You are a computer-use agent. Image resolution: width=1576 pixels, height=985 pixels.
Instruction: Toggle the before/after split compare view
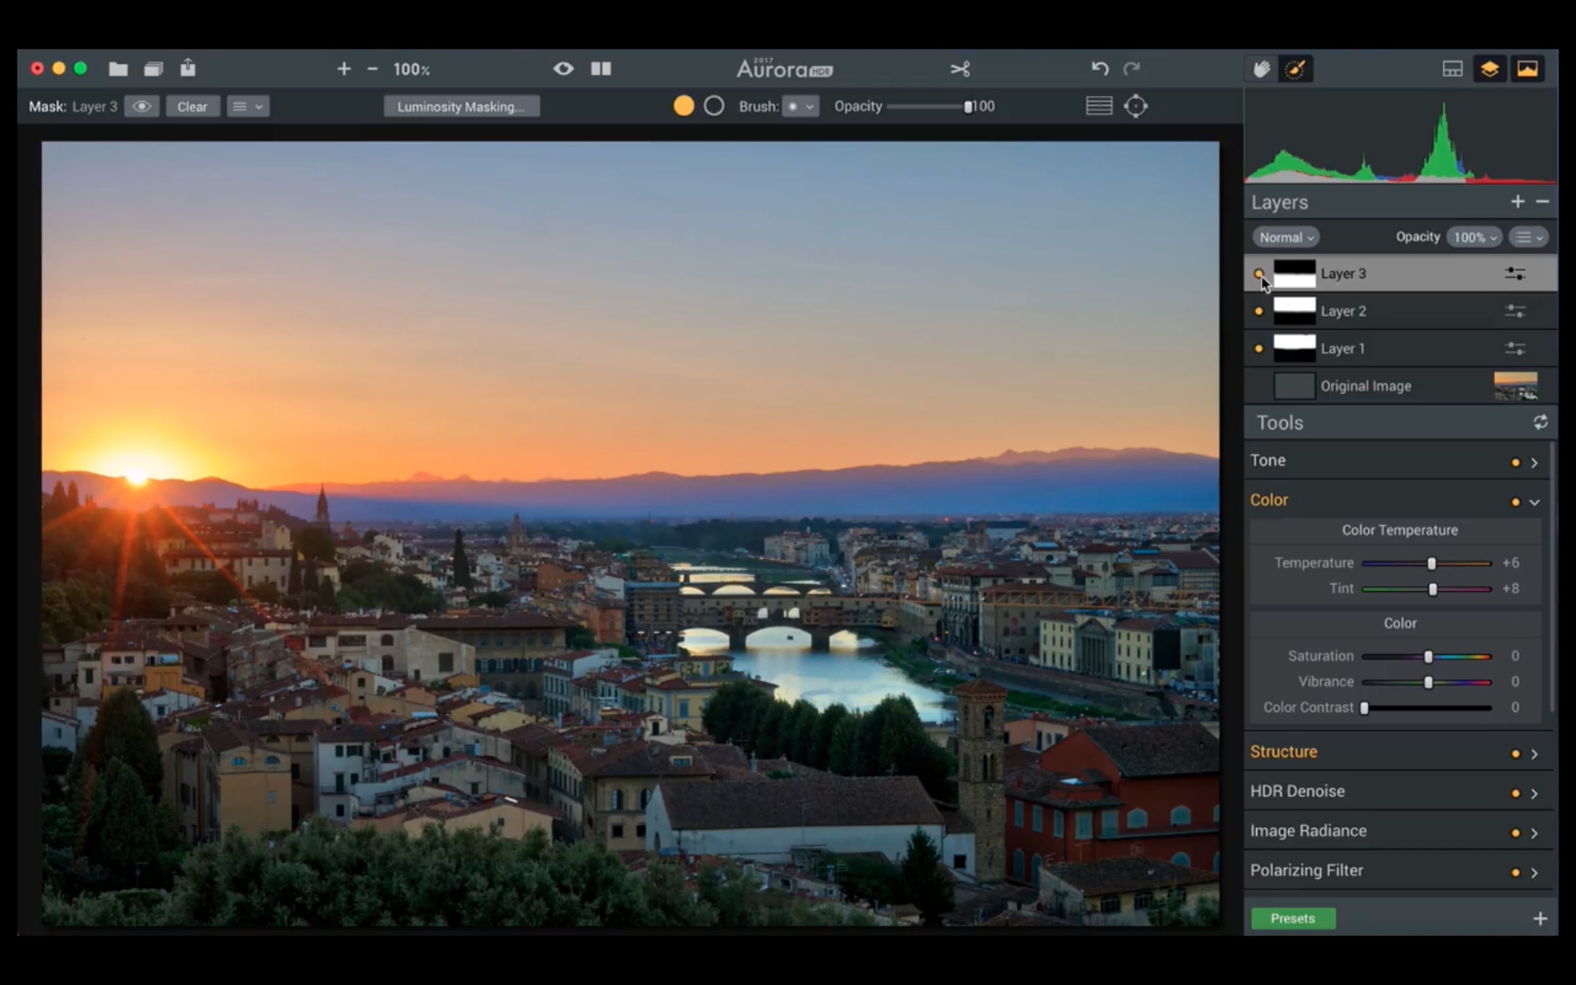pos(601,69)
